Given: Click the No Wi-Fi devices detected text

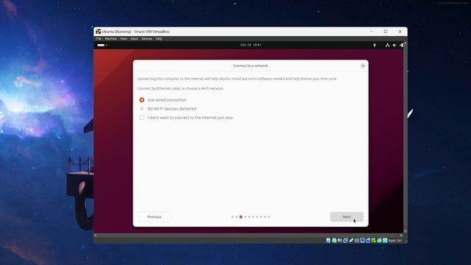Looking at the screenshot, I should coord(171,109).
